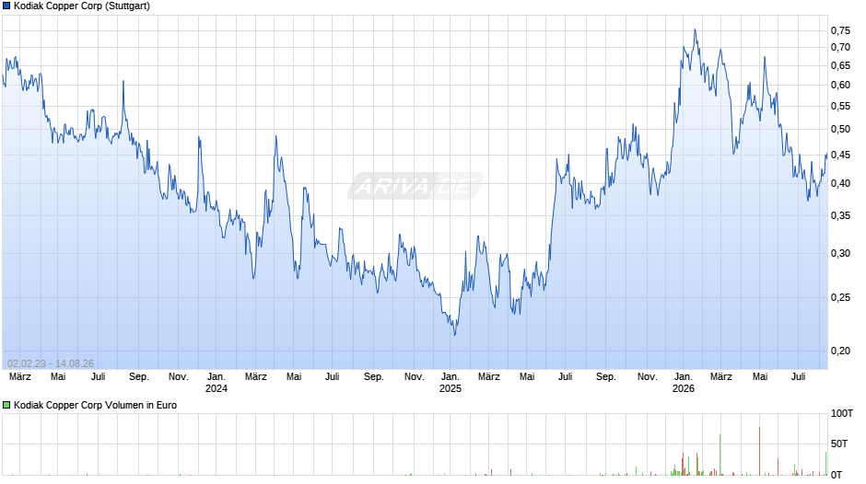
Task: Click the blue Kodiak Copper Corp legend square
Action: point(6,6)
